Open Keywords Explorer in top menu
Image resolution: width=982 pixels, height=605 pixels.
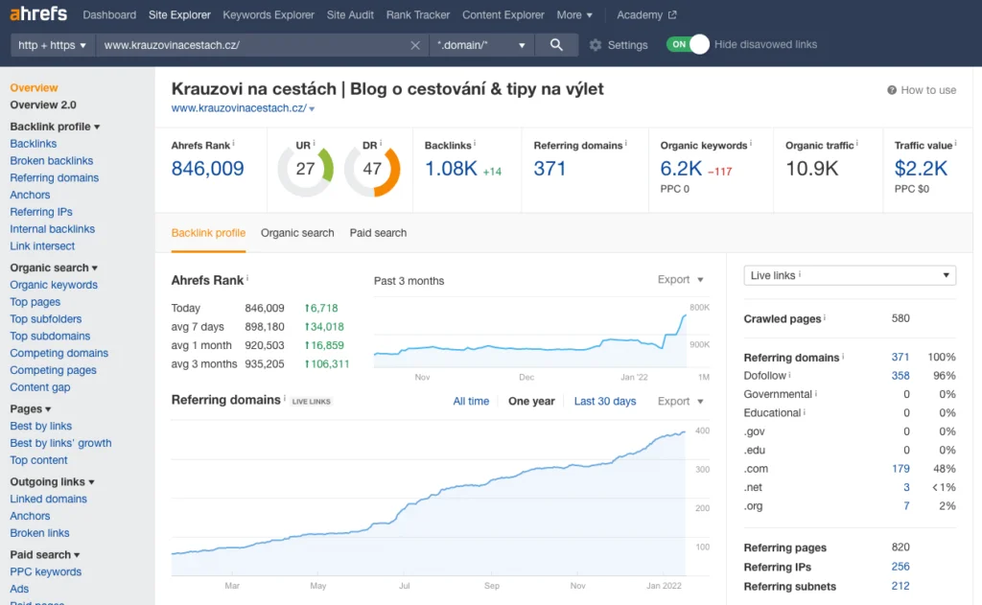269,15
